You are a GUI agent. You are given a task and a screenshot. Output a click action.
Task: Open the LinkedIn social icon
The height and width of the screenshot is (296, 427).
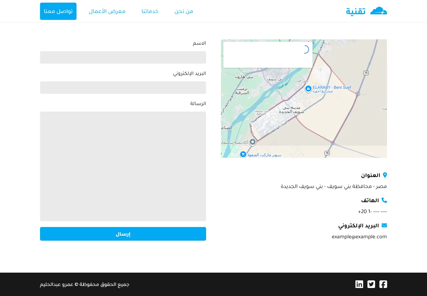[x=359, y=284]
